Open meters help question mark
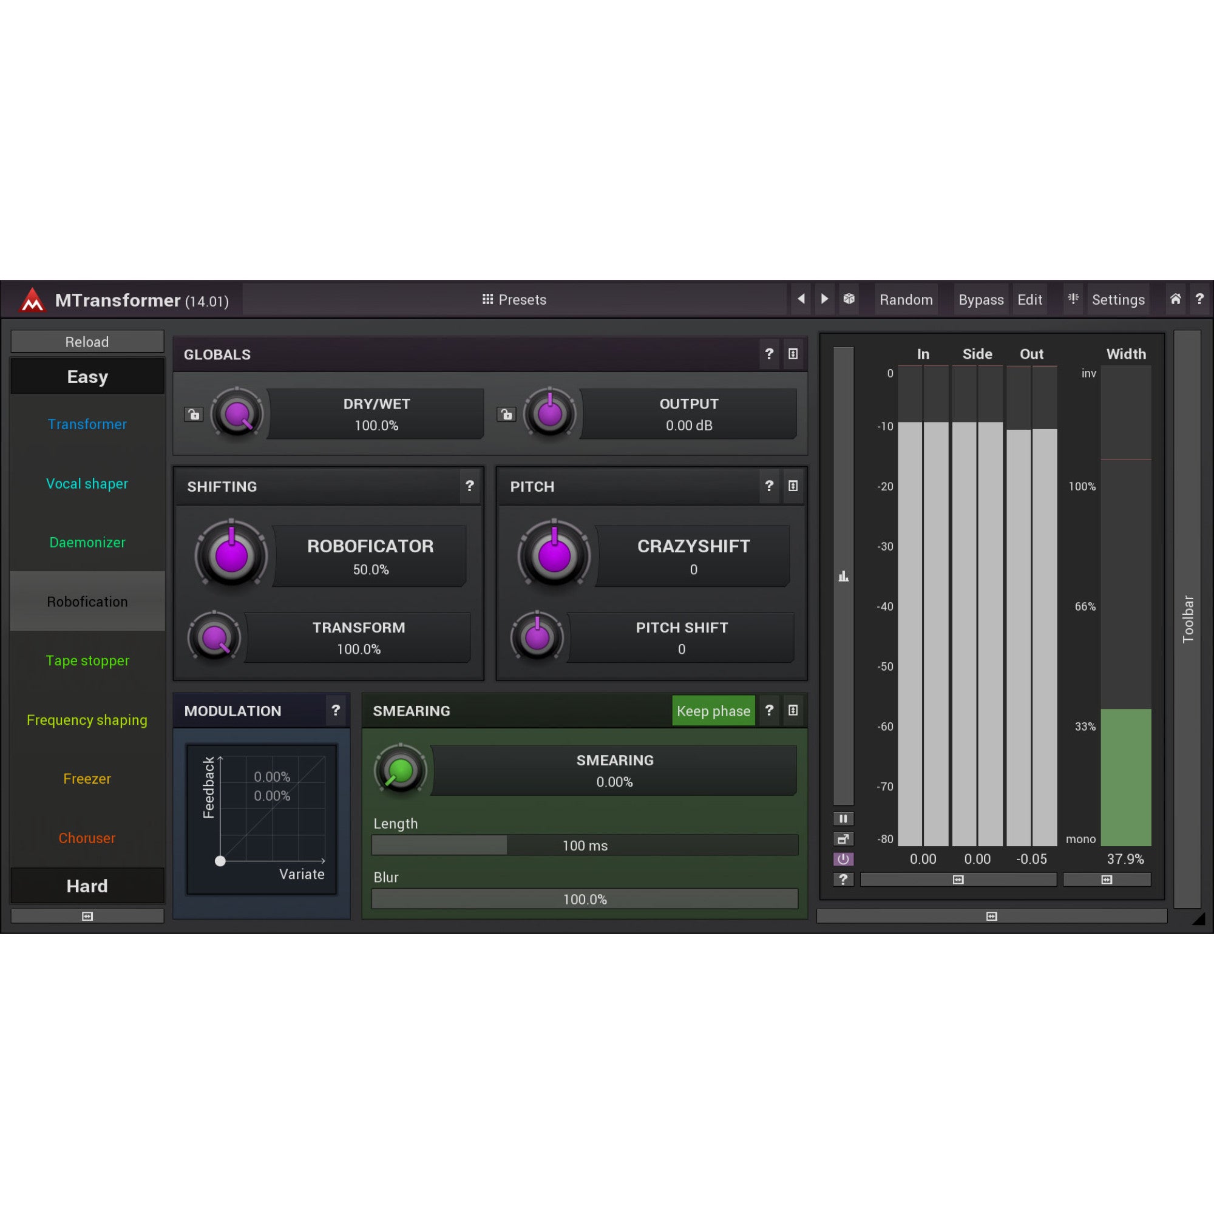 [x=843, y=879]
